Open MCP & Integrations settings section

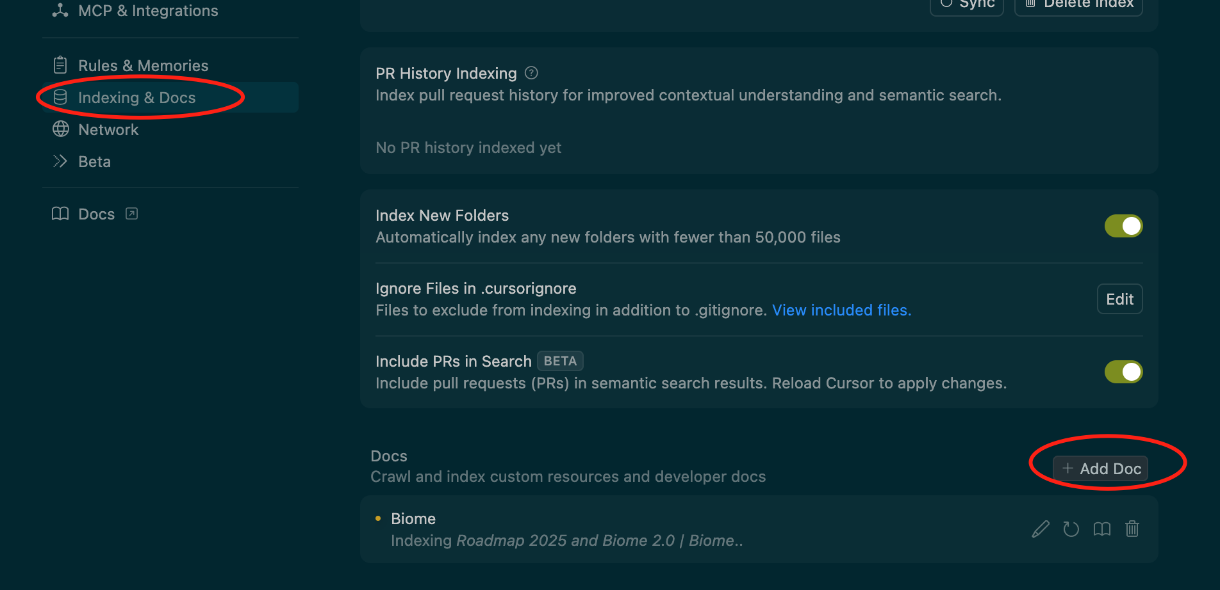147,11
